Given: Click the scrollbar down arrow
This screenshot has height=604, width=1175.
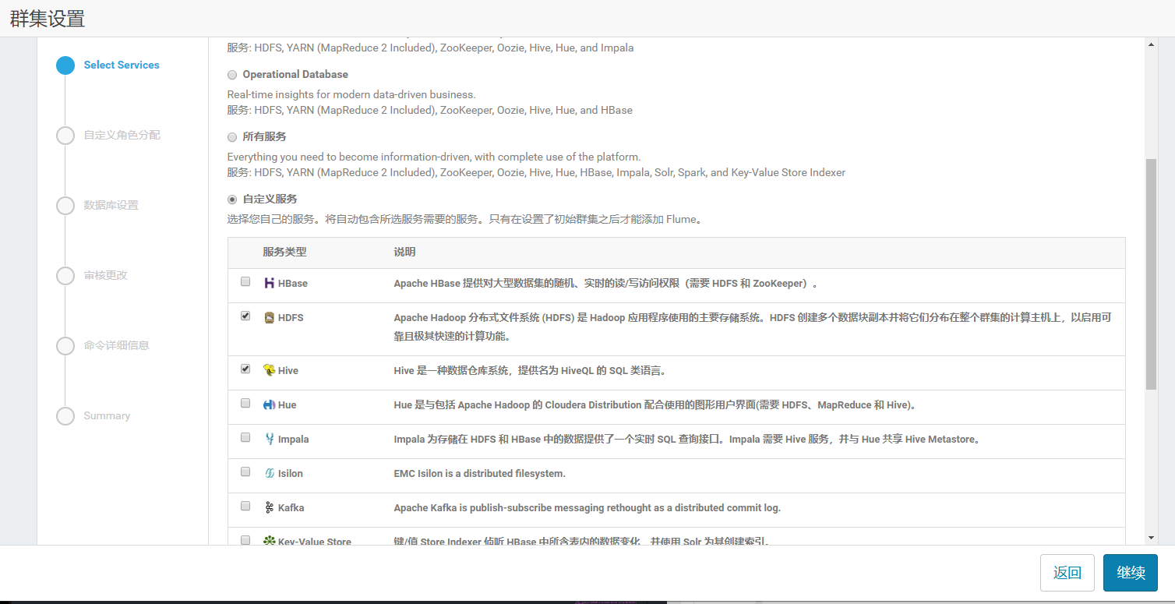Looking at the screenshot, I should [1151, 538].
